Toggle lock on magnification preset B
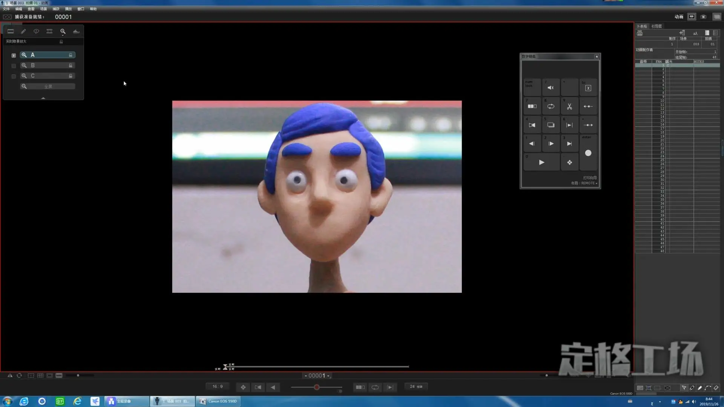724x407 pixels. tap(71, 66)
